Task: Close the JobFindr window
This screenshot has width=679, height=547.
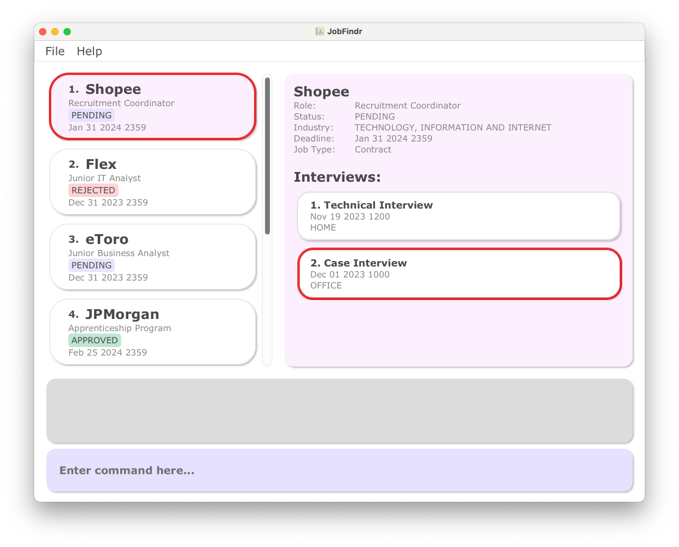Action: pos(43,32)
